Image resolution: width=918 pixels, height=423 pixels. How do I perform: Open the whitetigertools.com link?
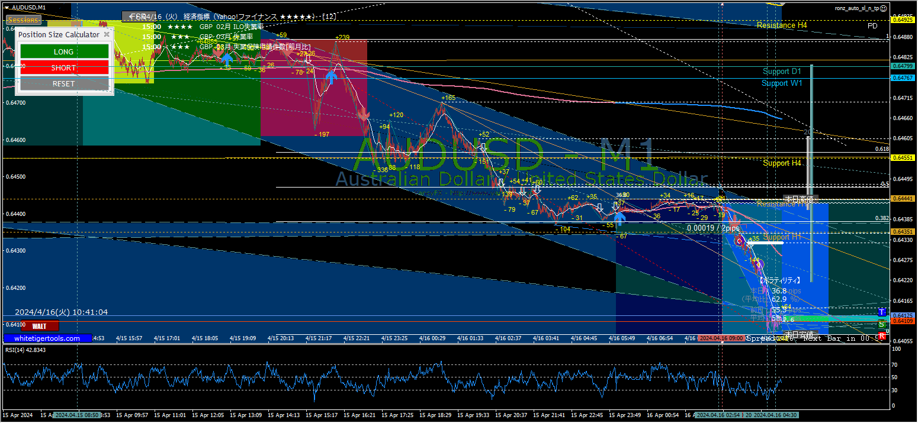(47, 338)
